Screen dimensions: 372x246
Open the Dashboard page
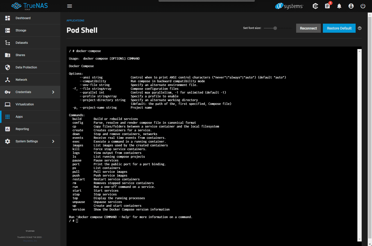point(23,18)
